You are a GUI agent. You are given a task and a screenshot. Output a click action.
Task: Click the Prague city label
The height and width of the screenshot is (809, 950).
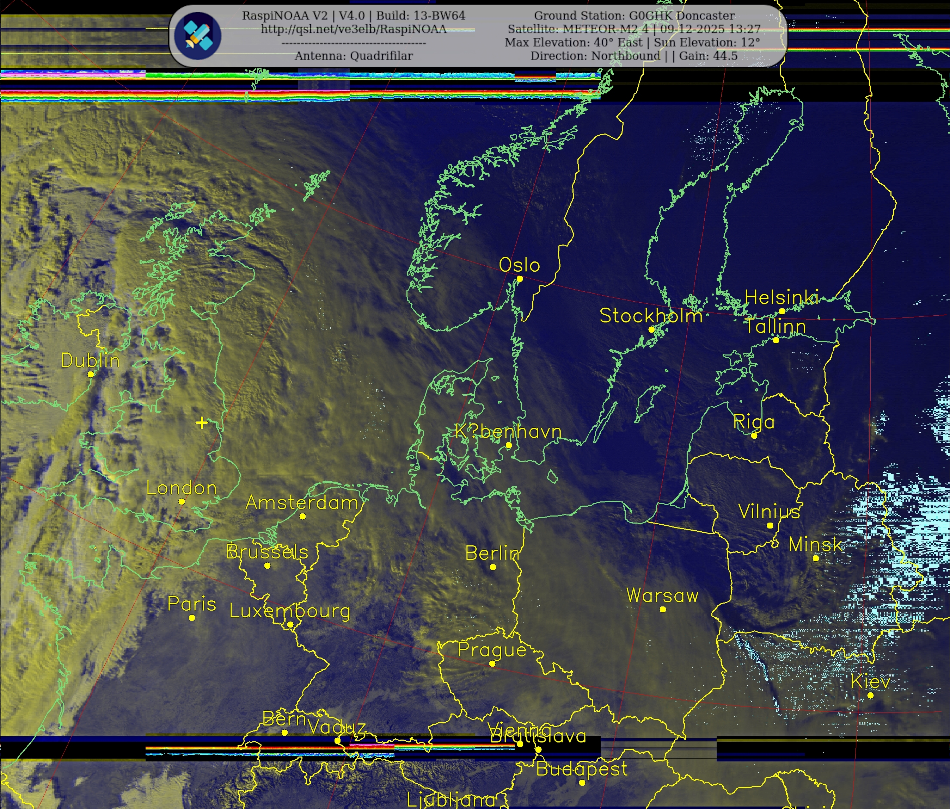(x=491, y=650)
